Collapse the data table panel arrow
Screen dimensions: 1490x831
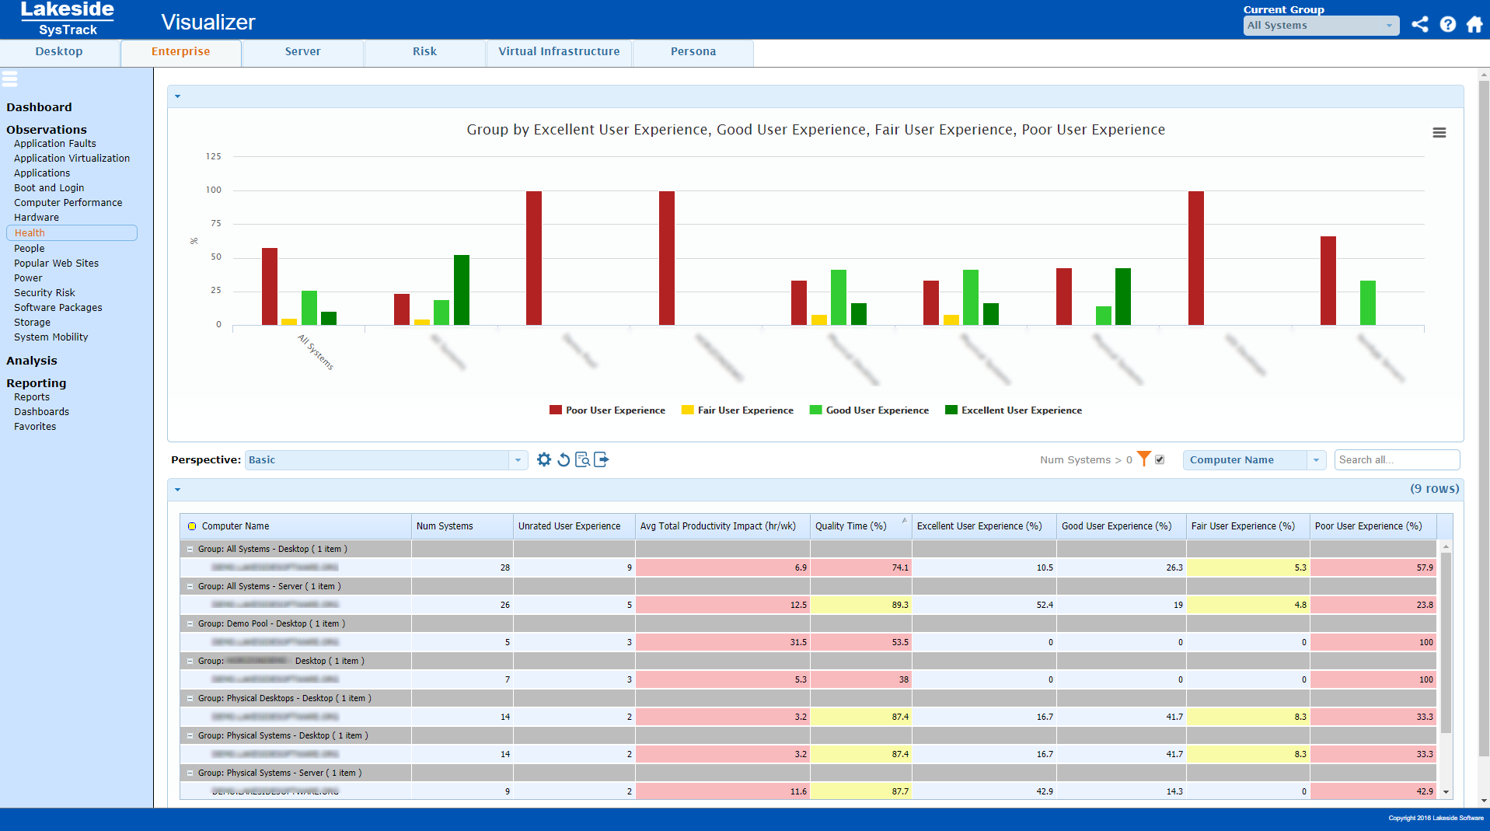tap(178, 490)
